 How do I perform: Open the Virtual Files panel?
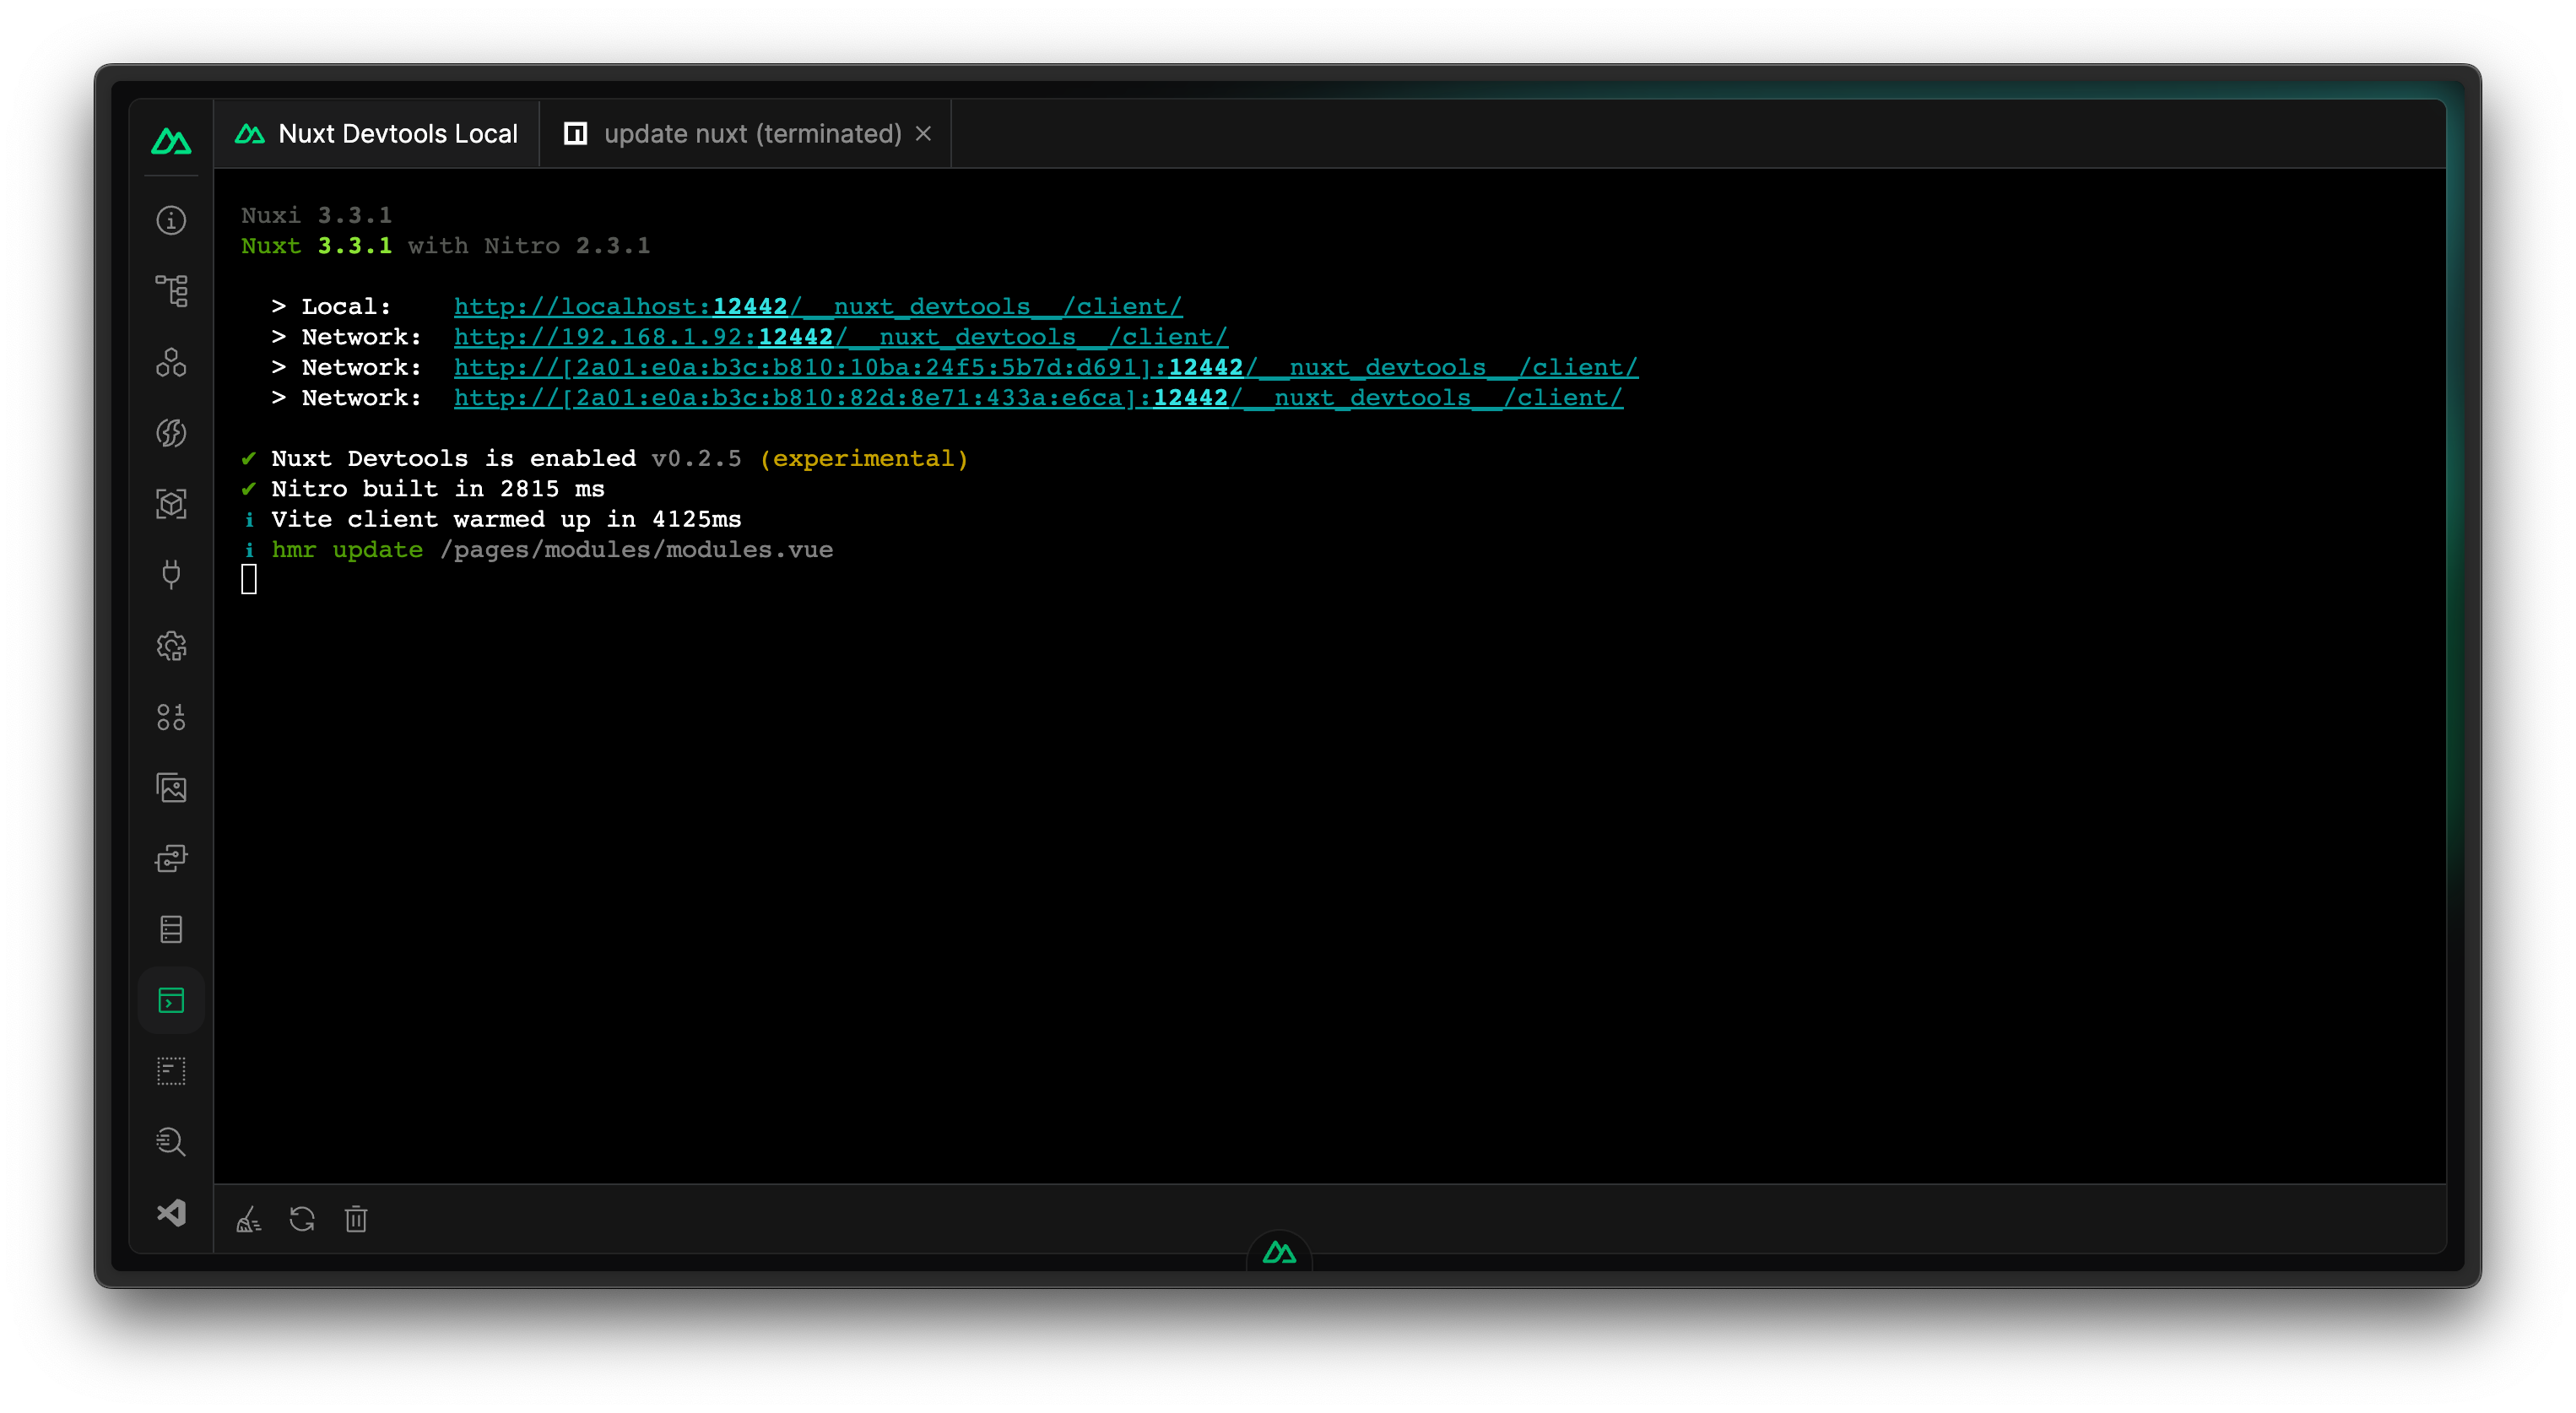coord(171,1070)
